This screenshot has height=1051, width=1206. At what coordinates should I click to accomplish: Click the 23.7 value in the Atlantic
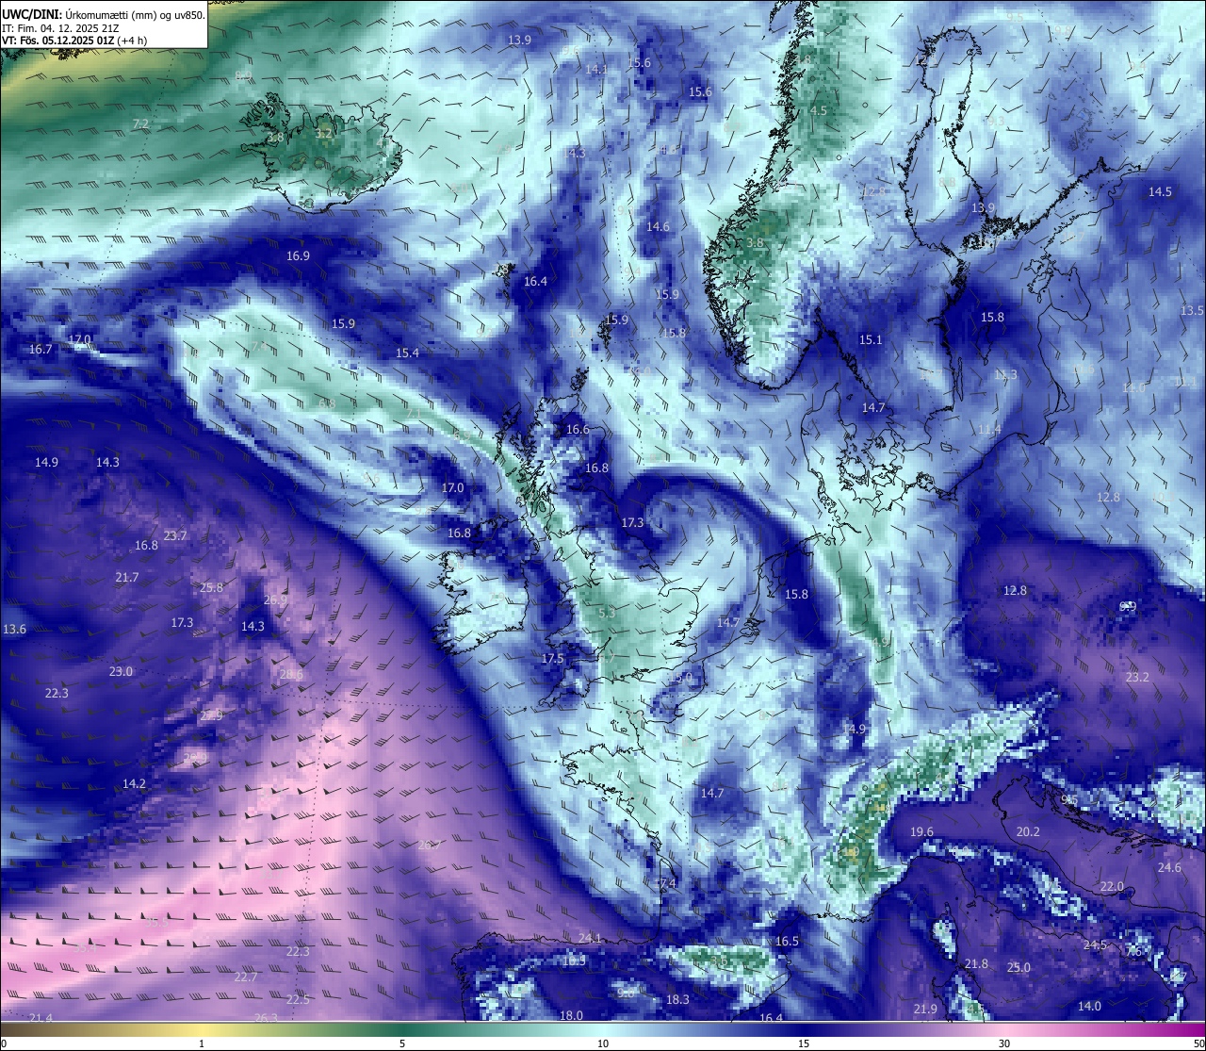[x=175, y=535]
